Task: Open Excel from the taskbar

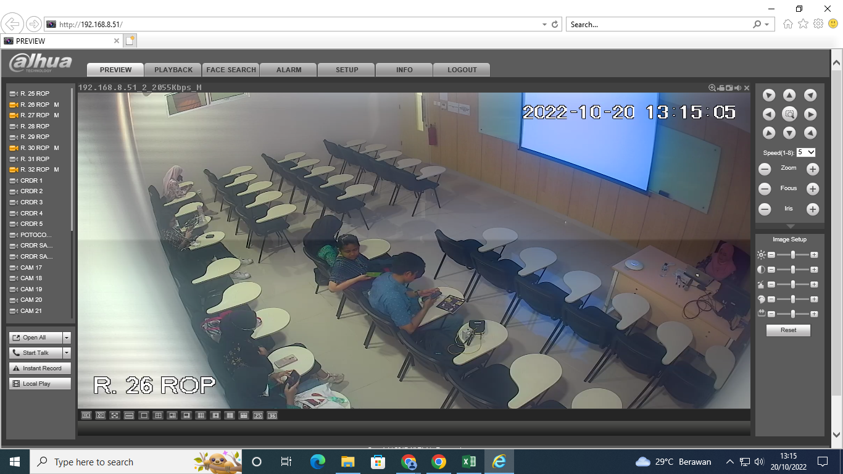Action: 469,462
